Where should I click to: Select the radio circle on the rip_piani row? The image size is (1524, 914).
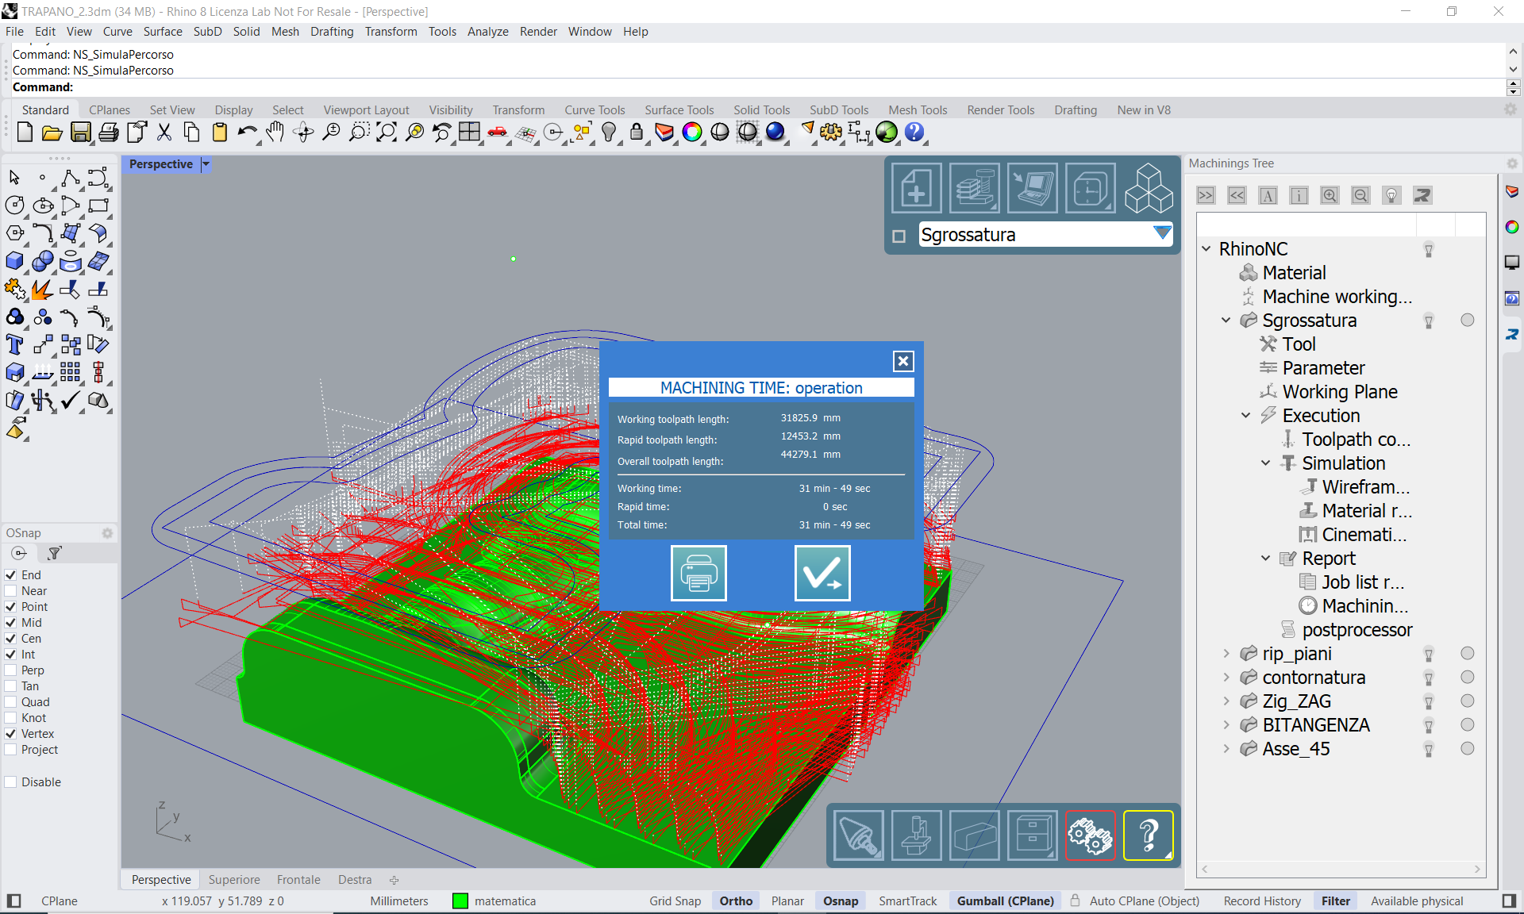tap(1468, 653)
